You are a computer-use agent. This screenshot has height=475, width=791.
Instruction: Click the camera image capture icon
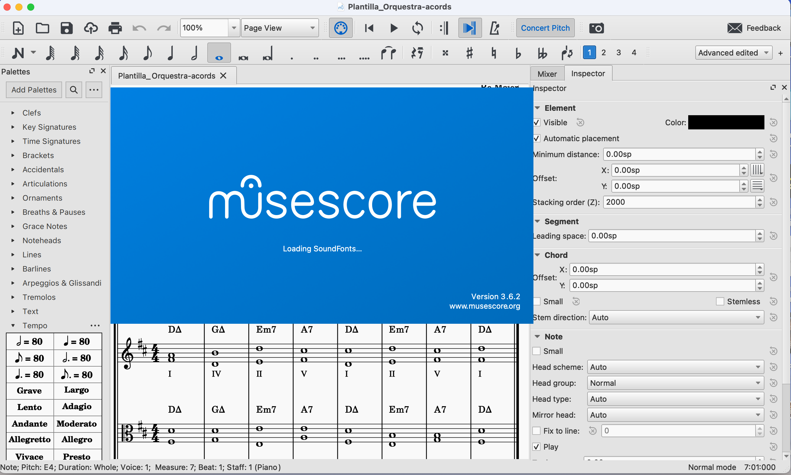[596, 28]
